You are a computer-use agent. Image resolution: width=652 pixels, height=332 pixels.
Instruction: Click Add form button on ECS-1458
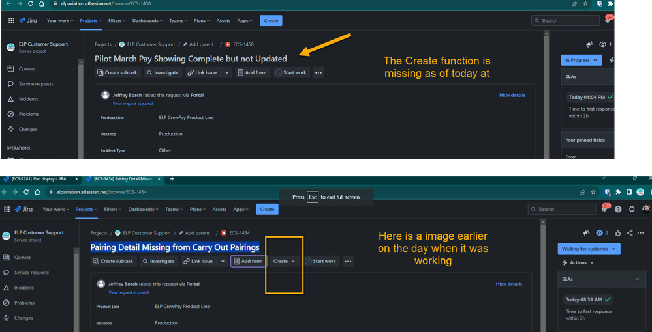click(x=253, y=73)
